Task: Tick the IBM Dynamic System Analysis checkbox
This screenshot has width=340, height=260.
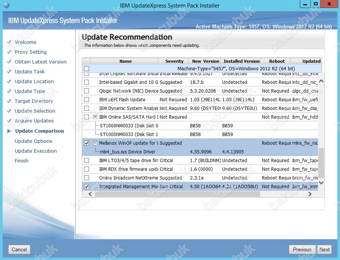Action: pyautogui.click(x=87, y=108)
